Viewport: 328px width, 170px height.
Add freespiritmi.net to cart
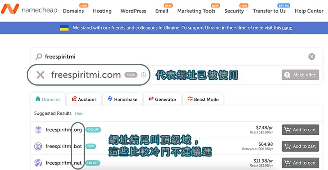pyautogui.click(x=301, y=163)
